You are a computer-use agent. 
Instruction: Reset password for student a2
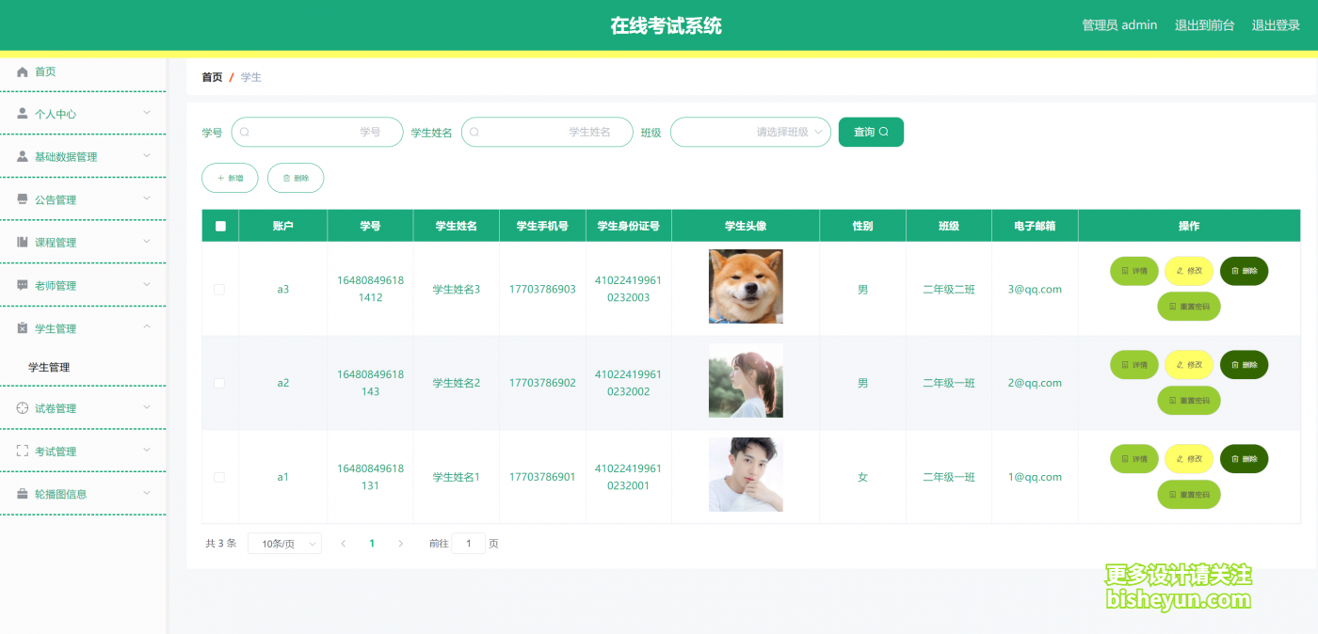point(1189,401)
